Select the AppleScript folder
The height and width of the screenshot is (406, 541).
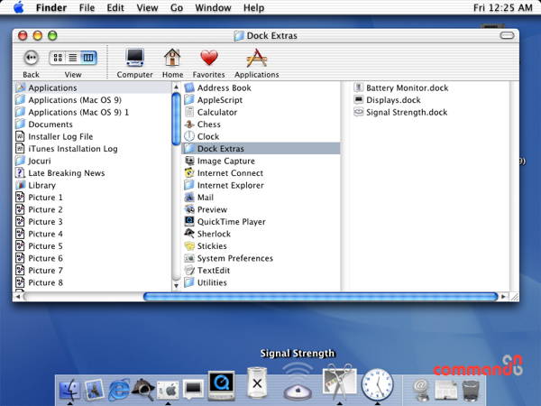click(261, 100)
